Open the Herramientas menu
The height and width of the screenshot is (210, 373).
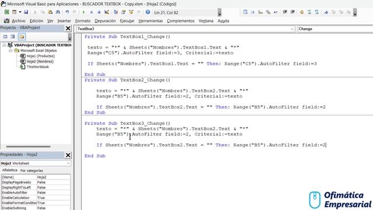[150, 21]
